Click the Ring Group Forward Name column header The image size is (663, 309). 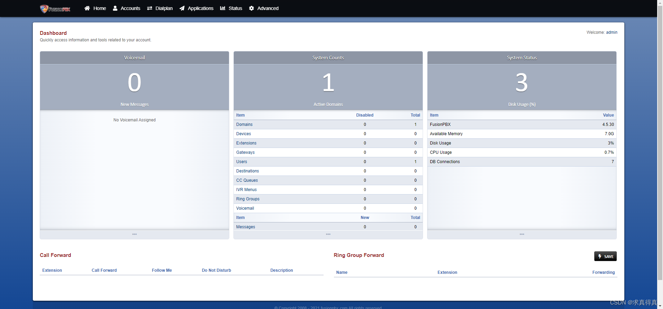pos(342,272)
